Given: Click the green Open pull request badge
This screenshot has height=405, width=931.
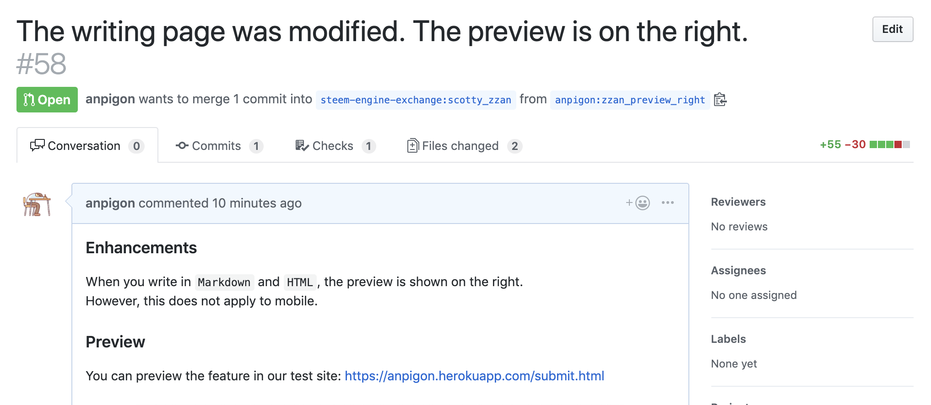Looking at the screenshot, I should pos(47,100).
